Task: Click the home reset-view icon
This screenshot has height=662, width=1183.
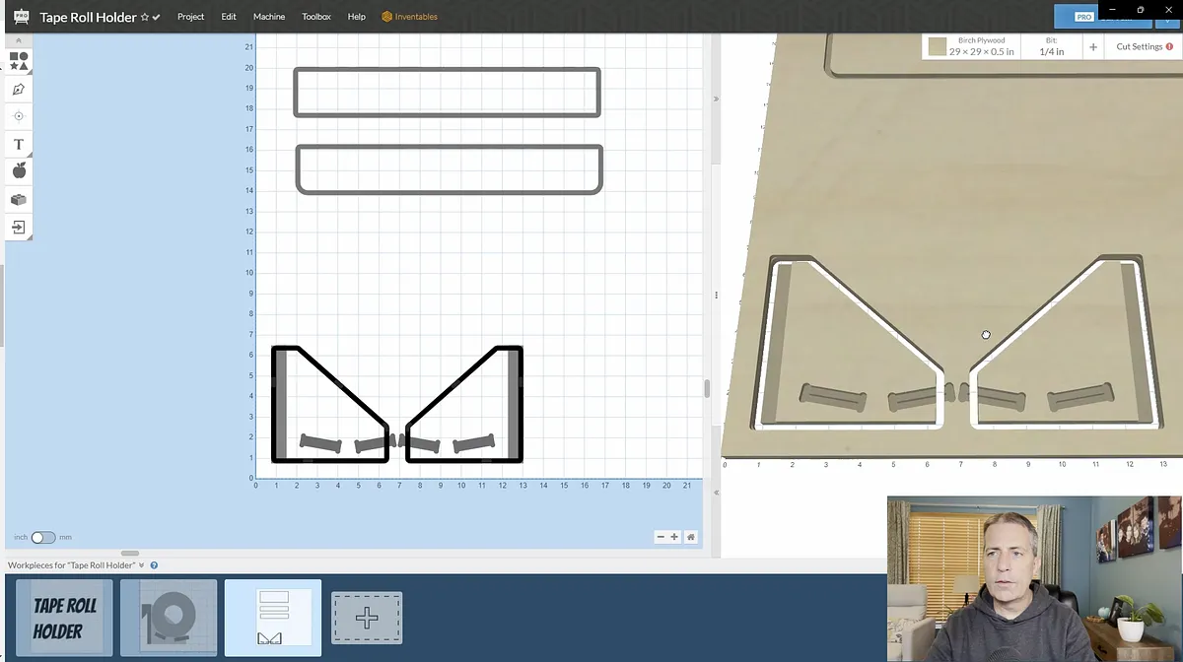Action: tap(691, 537)
